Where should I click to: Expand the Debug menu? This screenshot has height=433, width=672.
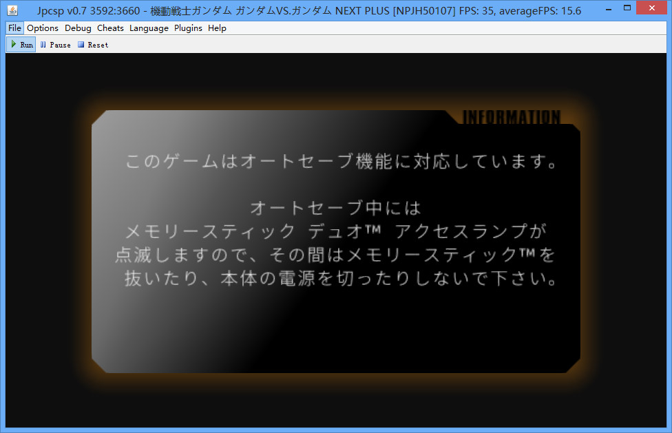click(x=78, y=28)
